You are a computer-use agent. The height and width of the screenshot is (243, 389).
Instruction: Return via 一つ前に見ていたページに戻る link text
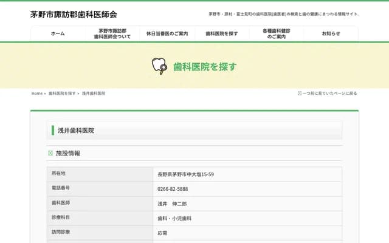[330, 94]
